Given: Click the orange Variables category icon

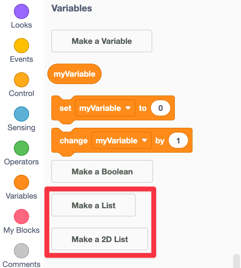Looking at the screenshot, I should (21, 182).
